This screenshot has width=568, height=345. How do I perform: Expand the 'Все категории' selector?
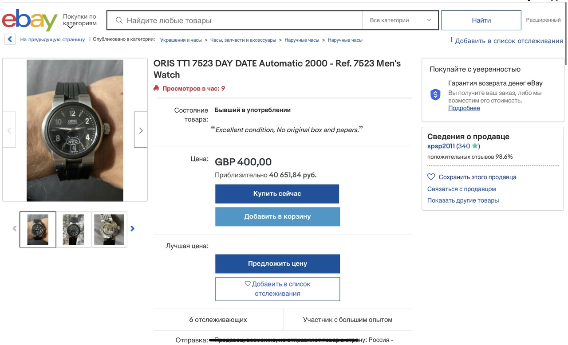click(x=400, y=20)
